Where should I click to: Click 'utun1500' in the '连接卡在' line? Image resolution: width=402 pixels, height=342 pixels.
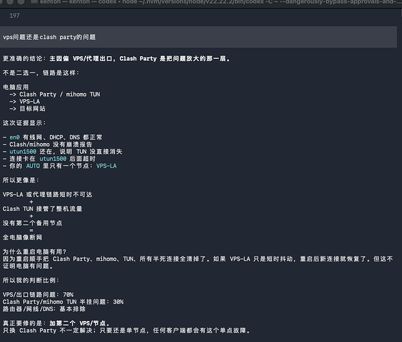pyautogui.click(x=53, y=159)
